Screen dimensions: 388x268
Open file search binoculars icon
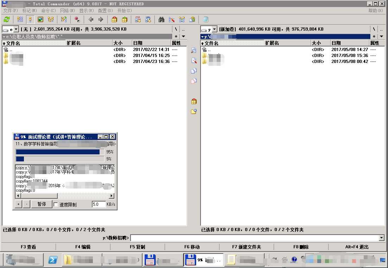(x=161, y=19)
